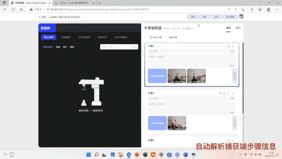
Task: Select the 0615收藏夹 resource tab
Action: pyautogui.click(x=121, y=37)
